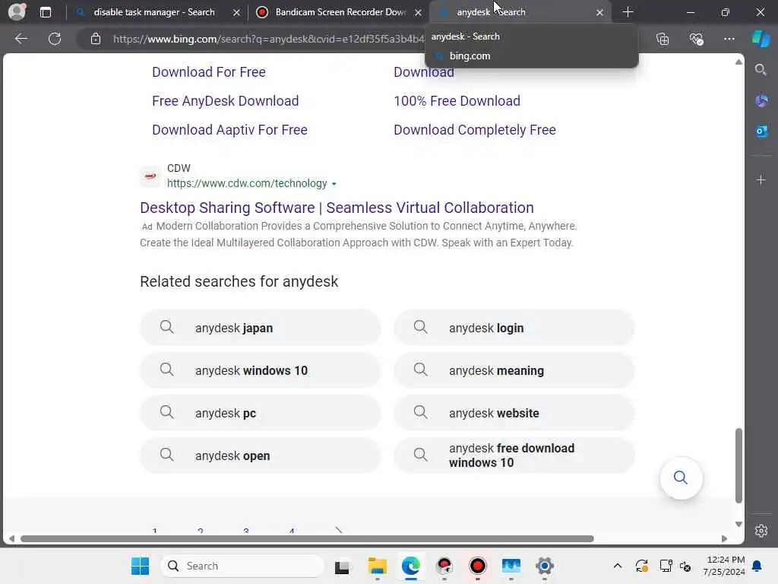Go back to previous page

point(21,39)
